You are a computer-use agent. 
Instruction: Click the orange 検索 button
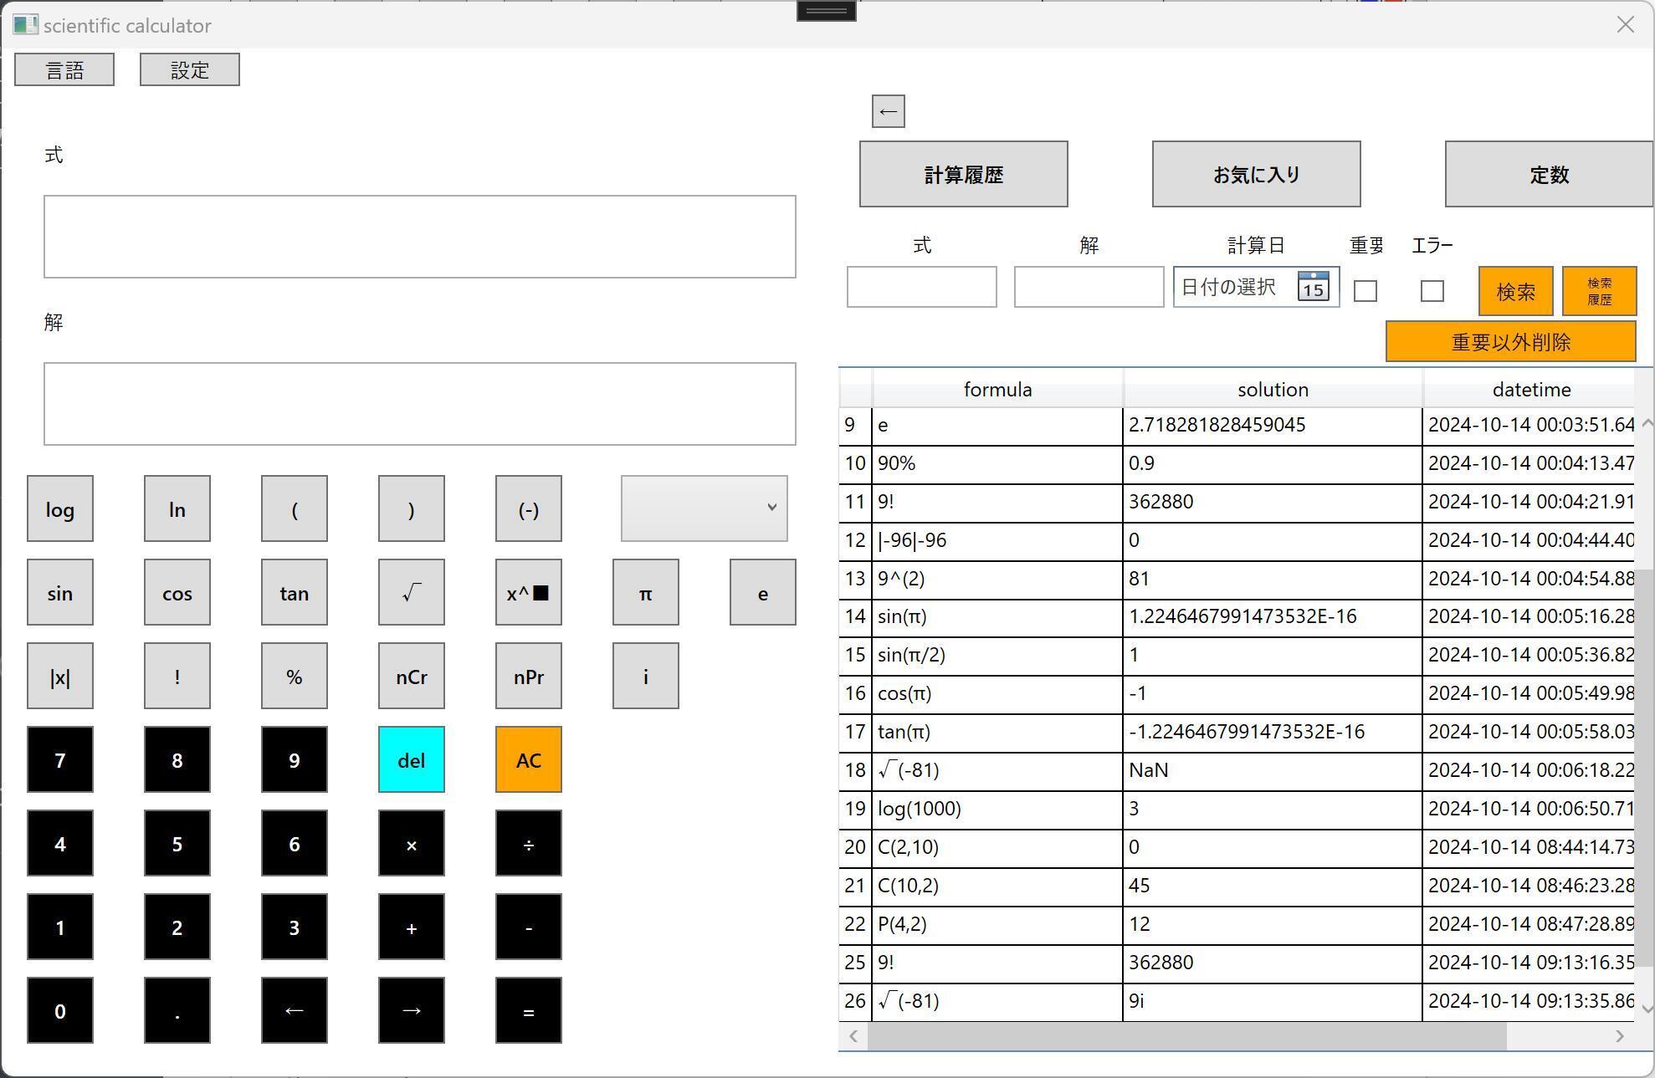[1515, 291]
